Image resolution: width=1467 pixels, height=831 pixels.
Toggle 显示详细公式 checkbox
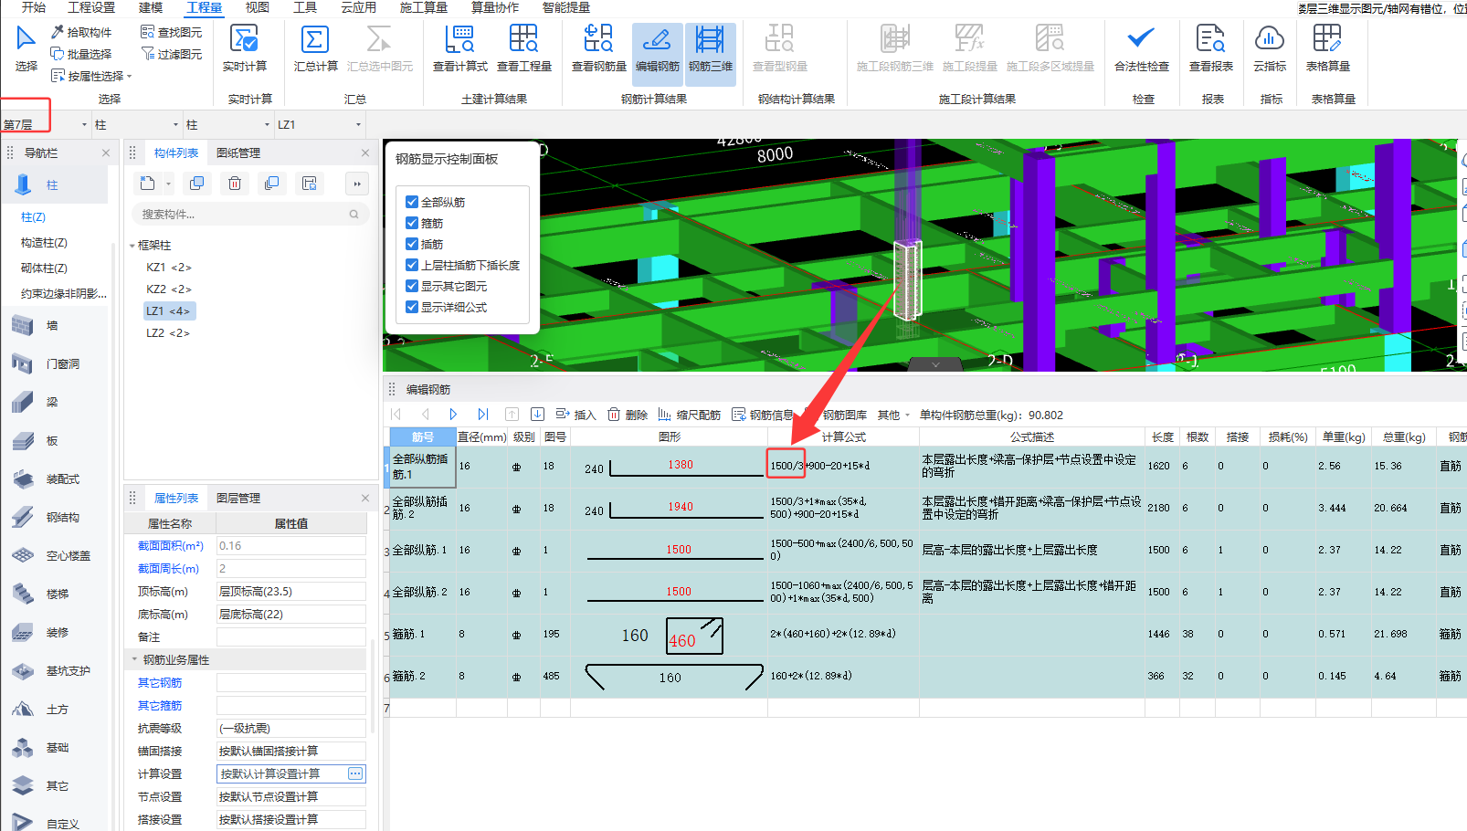(x=412, y=307)
